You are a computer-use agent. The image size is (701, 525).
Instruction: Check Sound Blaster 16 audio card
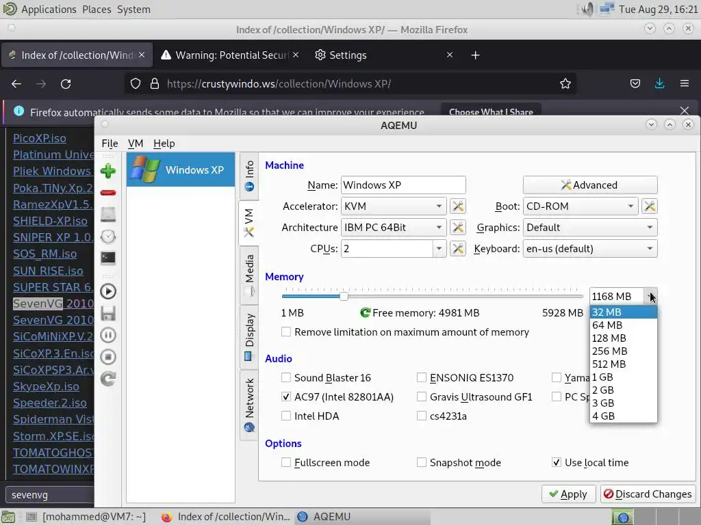(x=286, y=377)
